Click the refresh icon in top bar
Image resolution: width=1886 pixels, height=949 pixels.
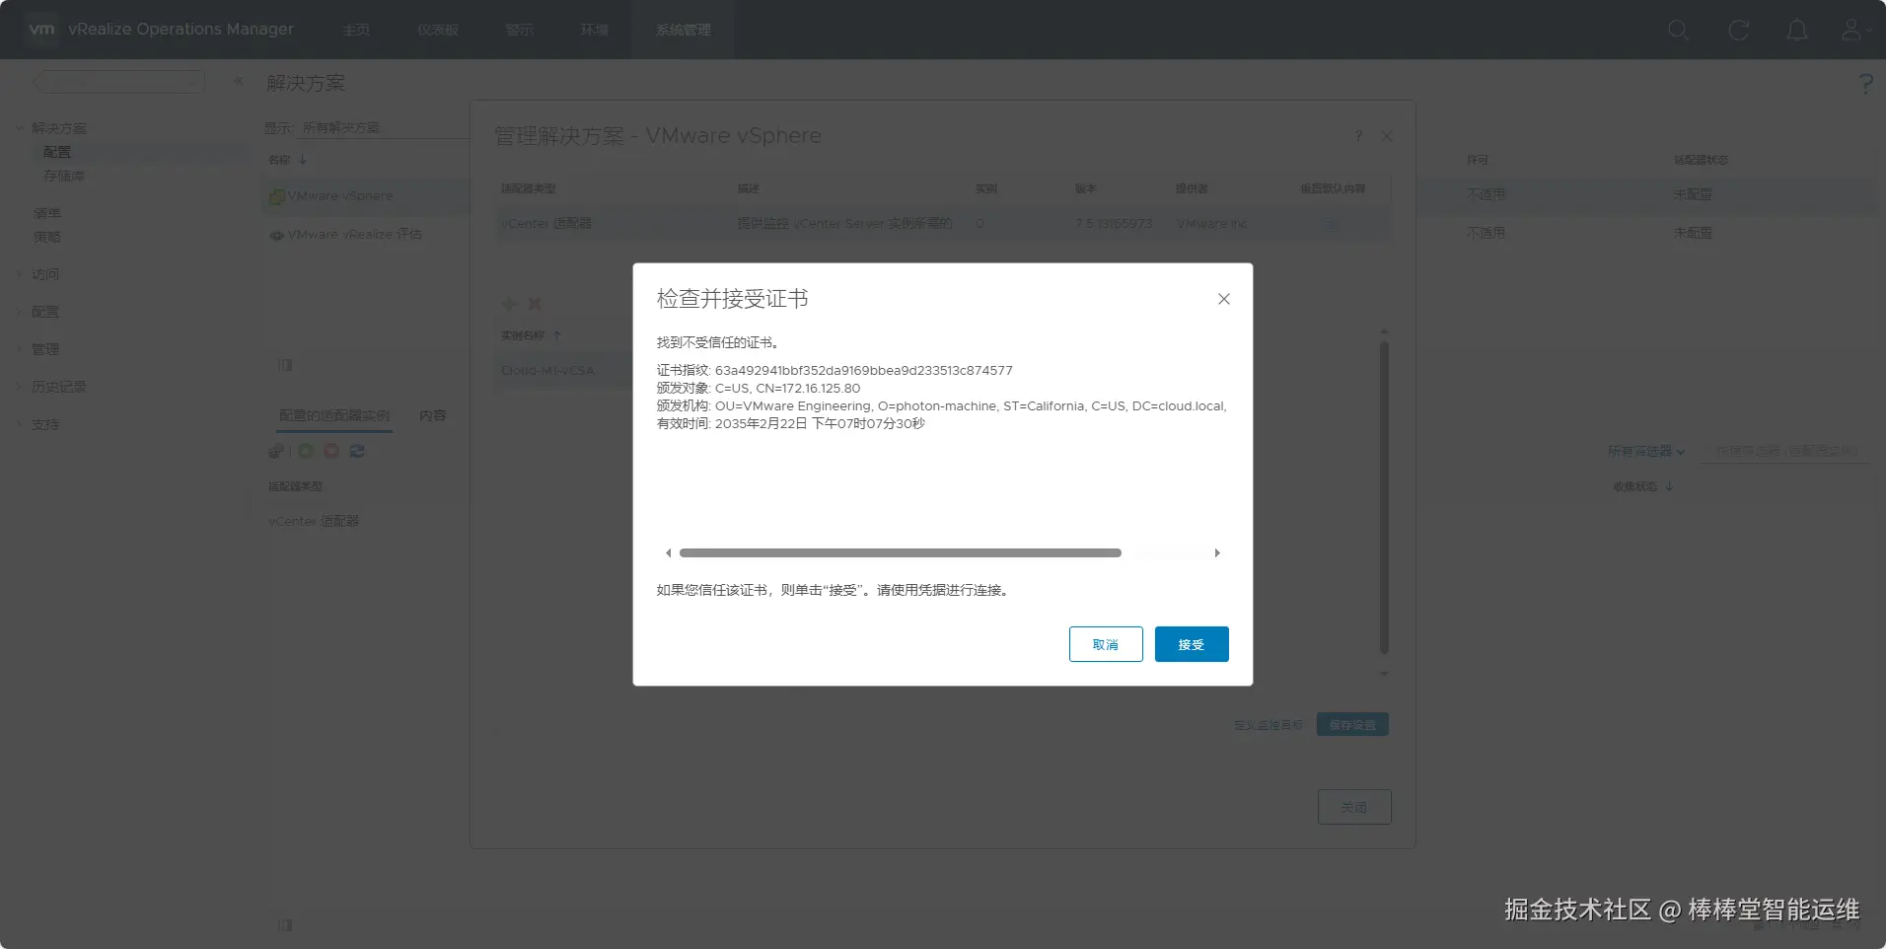click(x=1738, y=30)
